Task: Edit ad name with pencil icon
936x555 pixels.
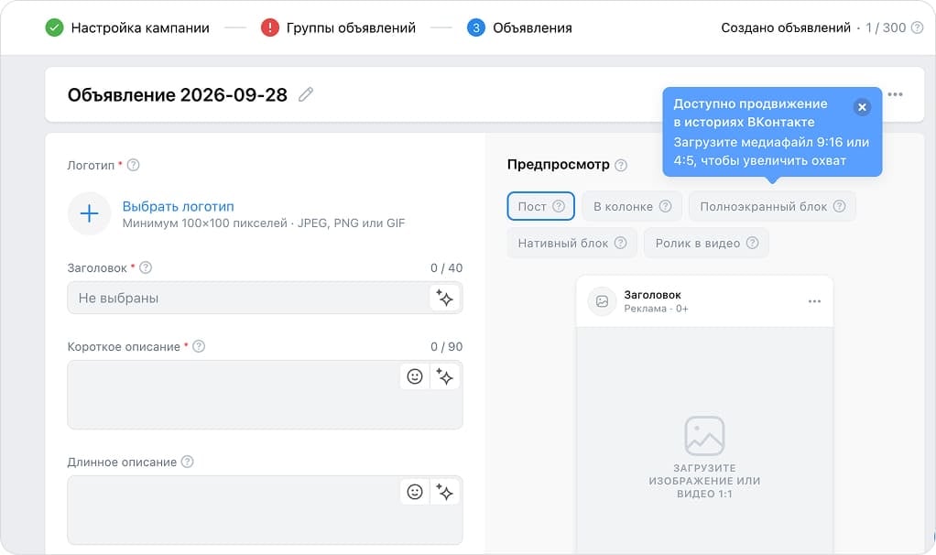Action: tap(306, 94)
